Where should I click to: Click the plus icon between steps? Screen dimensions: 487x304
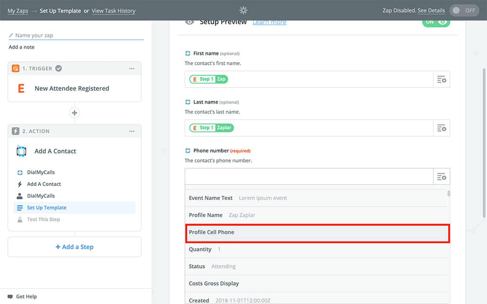coord(75,113)
